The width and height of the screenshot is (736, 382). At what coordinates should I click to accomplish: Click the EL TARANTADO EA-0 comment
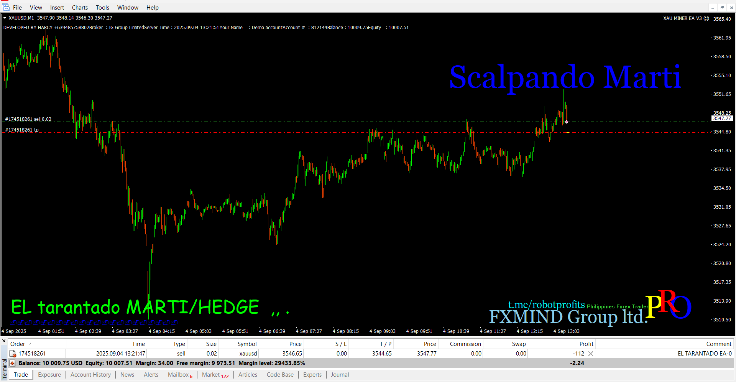point(705,354)
